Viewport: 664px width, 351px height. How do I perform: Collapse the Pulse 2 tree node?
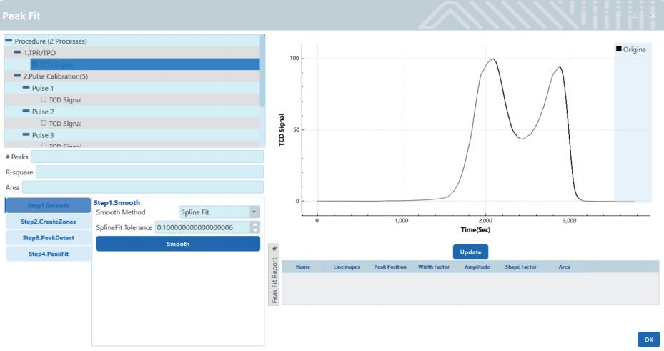pos(26,112)
